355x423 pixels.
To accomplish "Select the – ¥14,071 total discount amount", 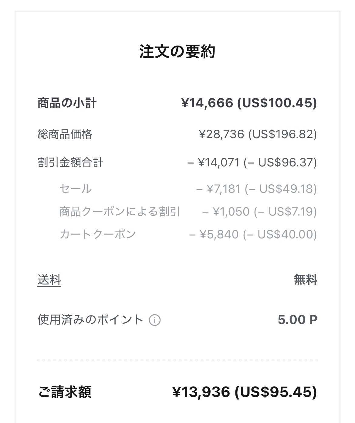I will (252, 162).
